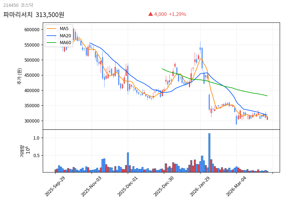The height and width of the screenshot is (201, 283).
Task: Click the 거래량 volume axis title
Action: tap(22, 151)
